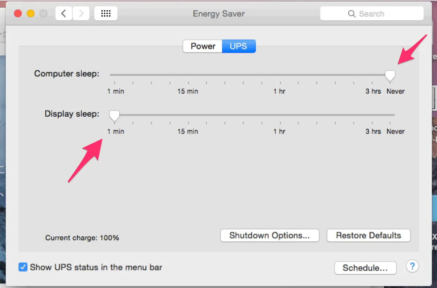Open the Schedule settings
437x288 pixels.
click(x=365, y=268)
